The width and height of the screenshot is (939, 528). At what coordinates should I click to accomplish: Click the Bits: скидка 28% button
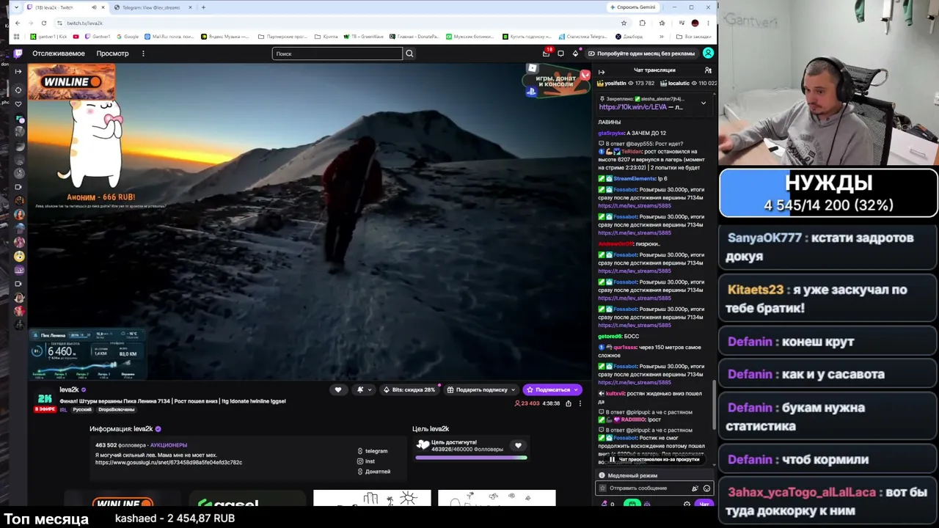click(x=409, y=390)
